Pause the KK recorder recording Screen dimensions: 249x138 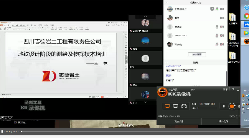pyautogui.click(x=224, y=106)
